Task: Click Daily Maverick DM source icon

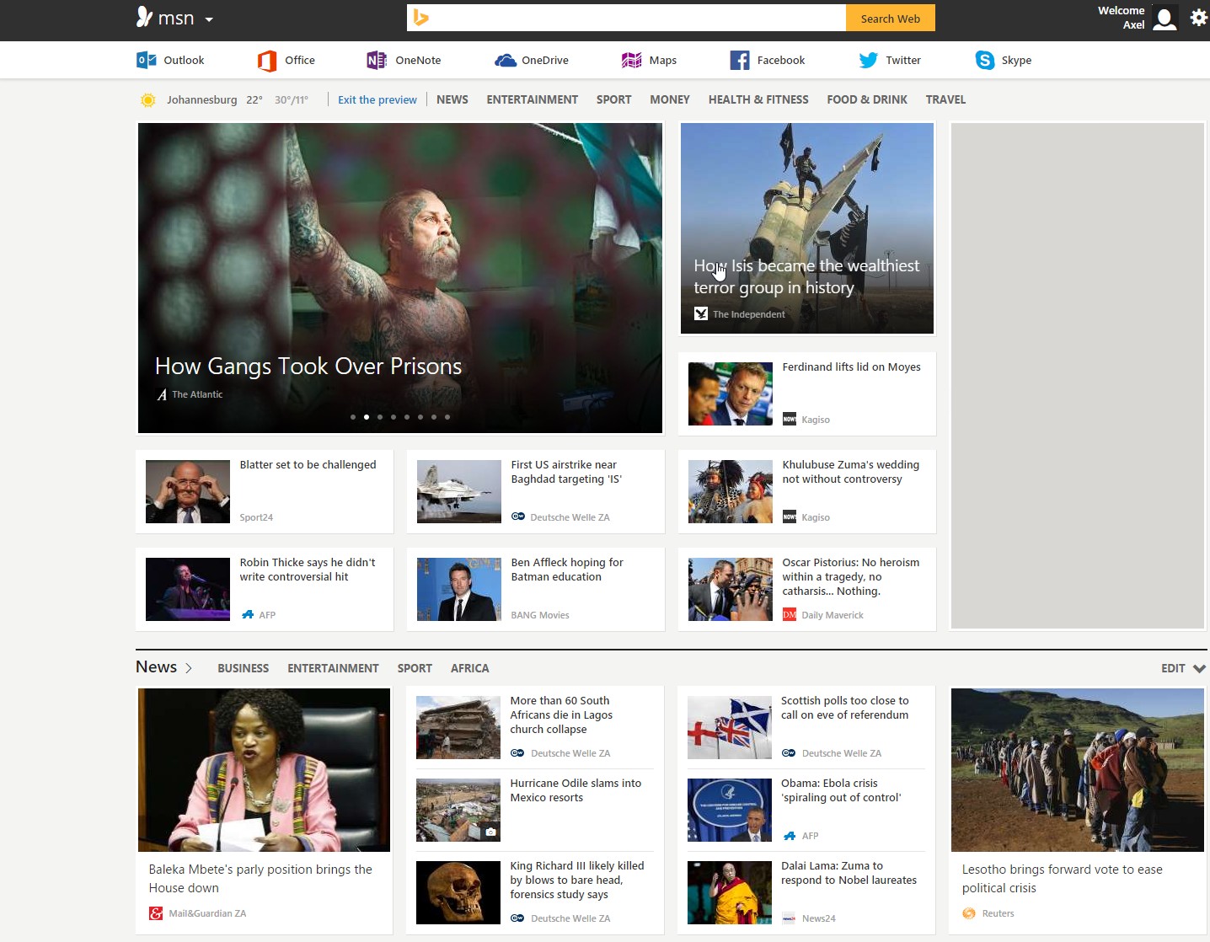Action: coord(790,615)
